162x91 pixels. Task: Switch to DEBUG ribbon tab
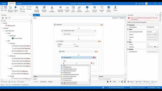[x=19, y=4]
